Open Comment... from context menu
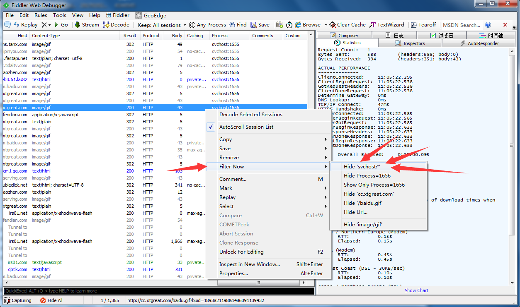Image resolution: width=520 pixels, height=307 pixels. coord(268,179)
